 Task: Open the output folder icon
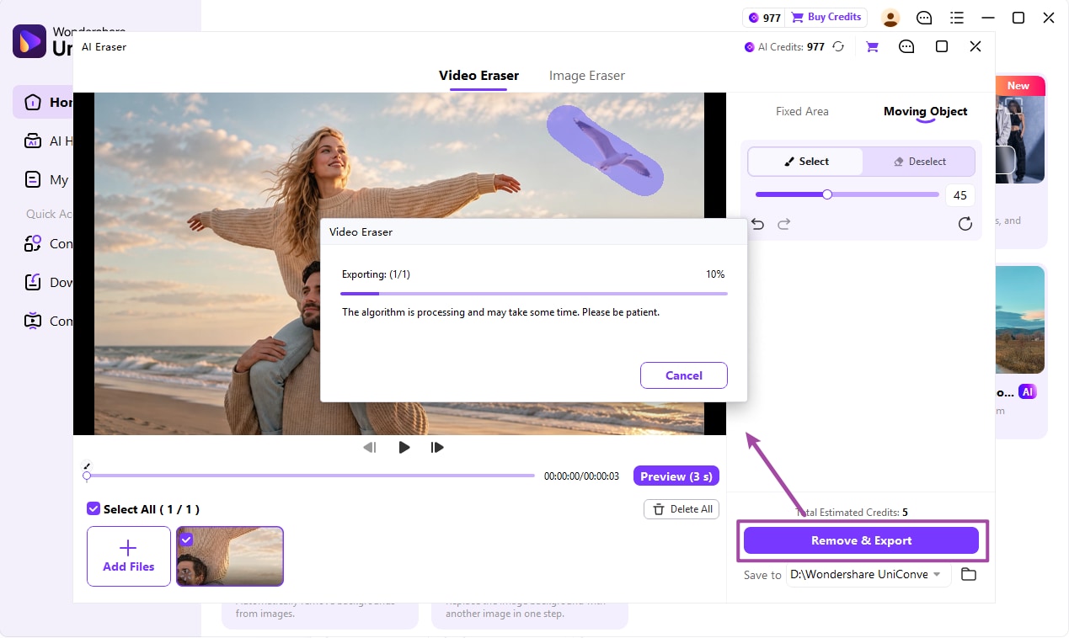click(x=969, y=574)
